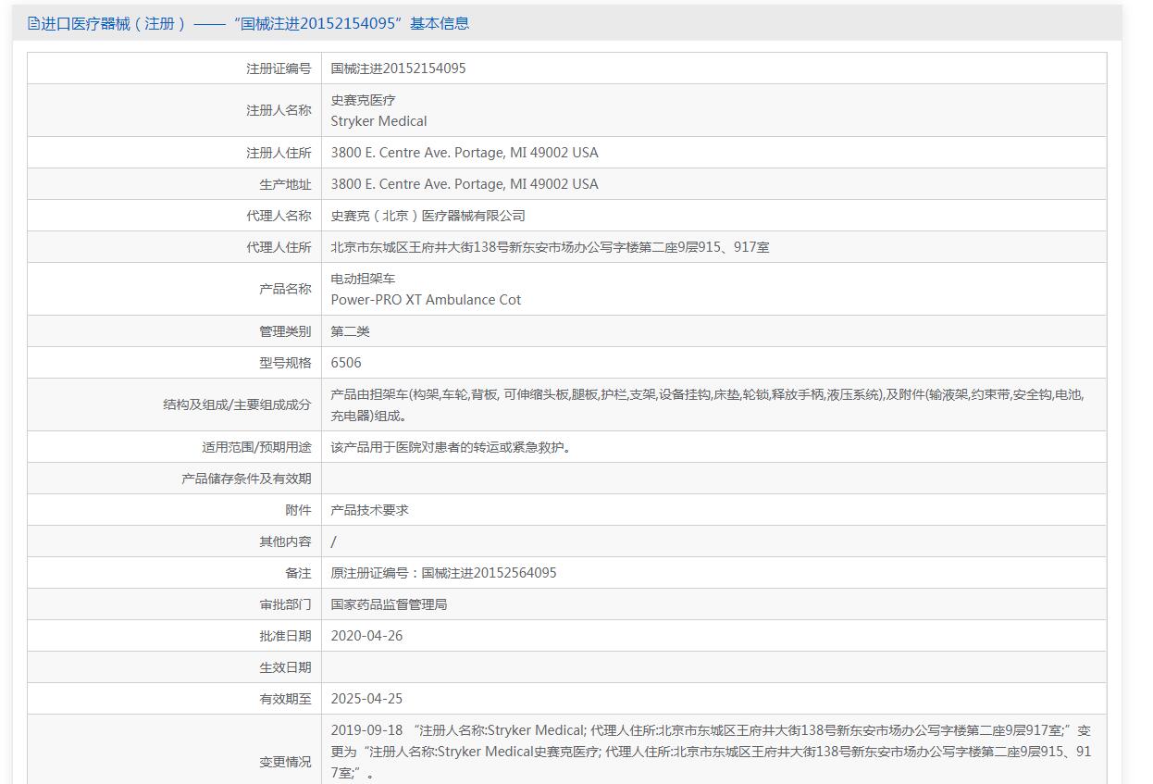The width and height of the screenshot is (1153, 784).
Task: Select expiry date 2025-04-25
Action: coord(366,699)
